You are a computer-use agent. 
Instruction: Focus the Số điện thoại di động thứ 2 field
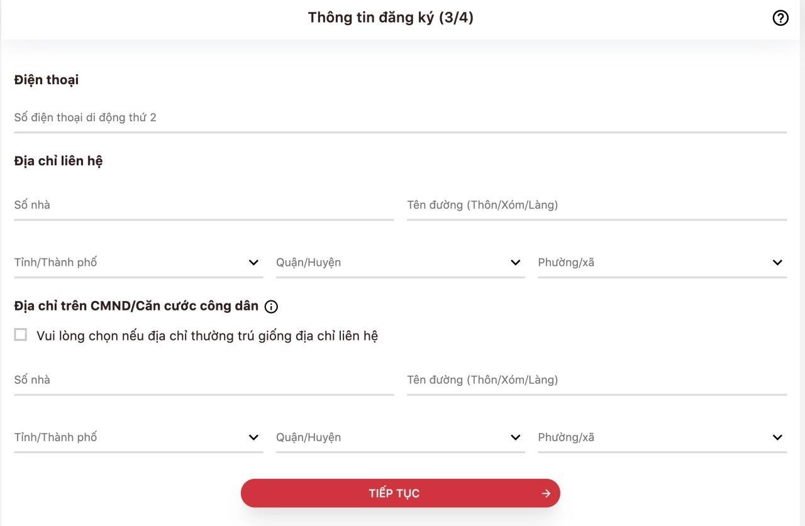point(400,118)
